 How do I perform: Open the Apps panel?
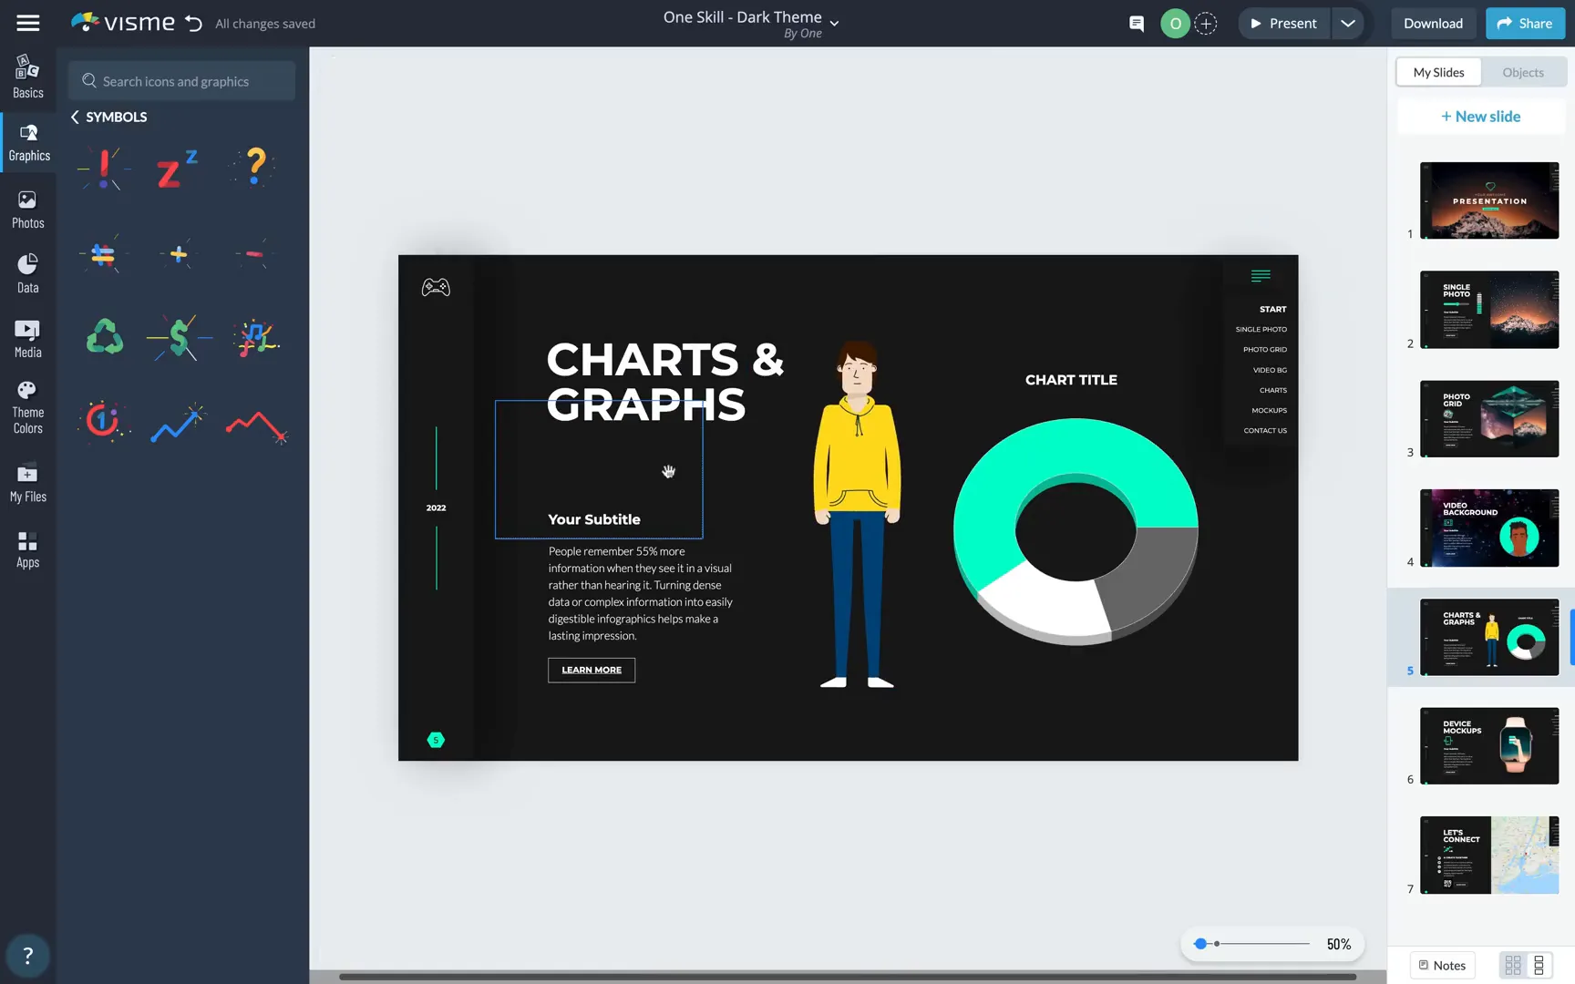(27, 548)
